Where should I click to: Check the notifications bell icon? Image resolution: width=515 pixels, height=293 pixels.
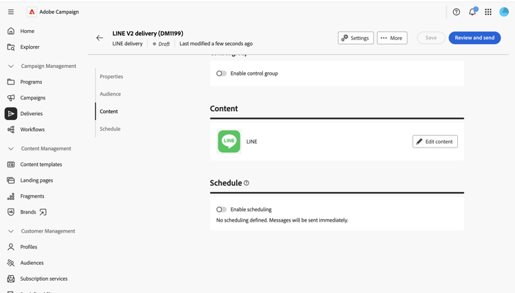click(472, 12)
